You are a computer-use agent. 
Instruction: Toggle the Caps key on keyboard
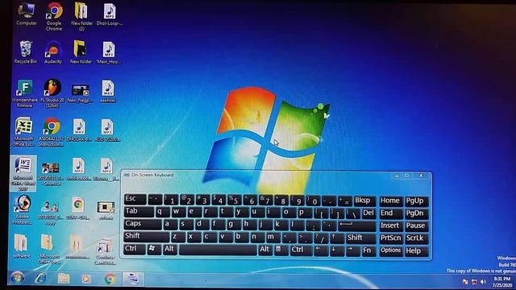[143, 224]
